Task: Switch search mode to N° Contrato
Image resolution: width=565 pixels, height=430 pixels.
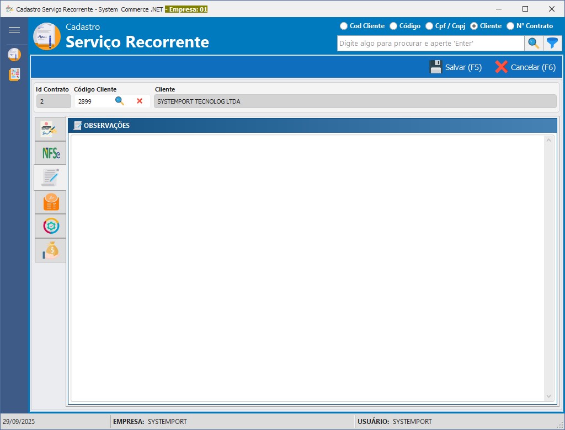Action: pos(510,25)
